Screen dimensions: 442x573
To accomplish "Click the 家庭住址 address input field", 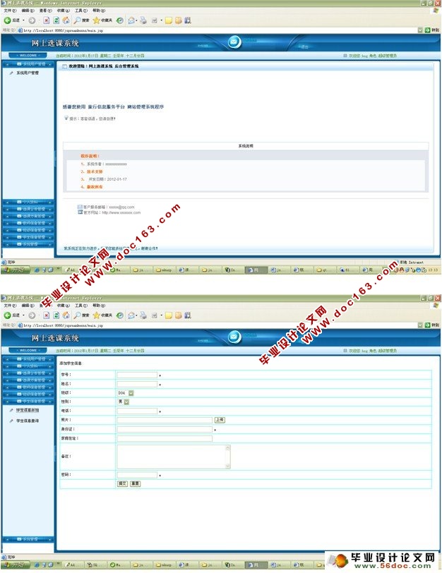I will (165, 438).
